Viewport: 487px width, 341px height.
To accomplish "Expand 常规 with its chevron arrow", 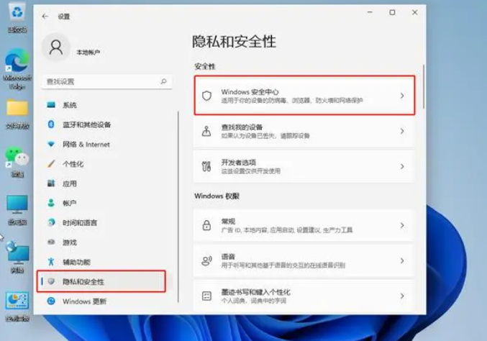I will pyautogui.click(x=402, y=225).
